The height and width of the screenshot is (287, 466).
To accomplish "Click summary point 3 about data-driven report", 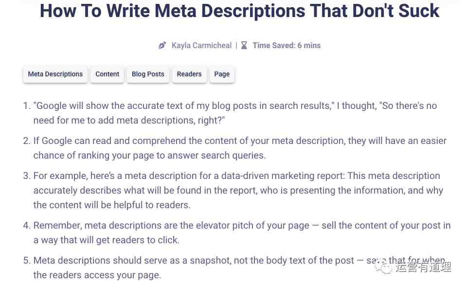I will click(238, 190).
